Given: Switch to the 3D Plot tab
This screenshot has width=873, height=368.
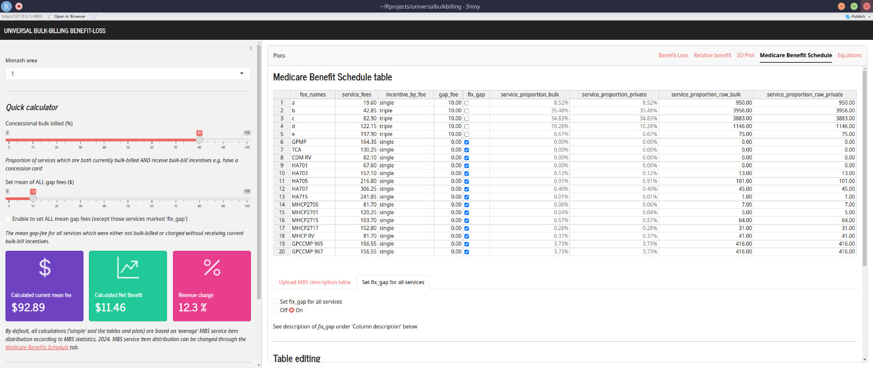Looking at the screenshot, I should 745,56.
